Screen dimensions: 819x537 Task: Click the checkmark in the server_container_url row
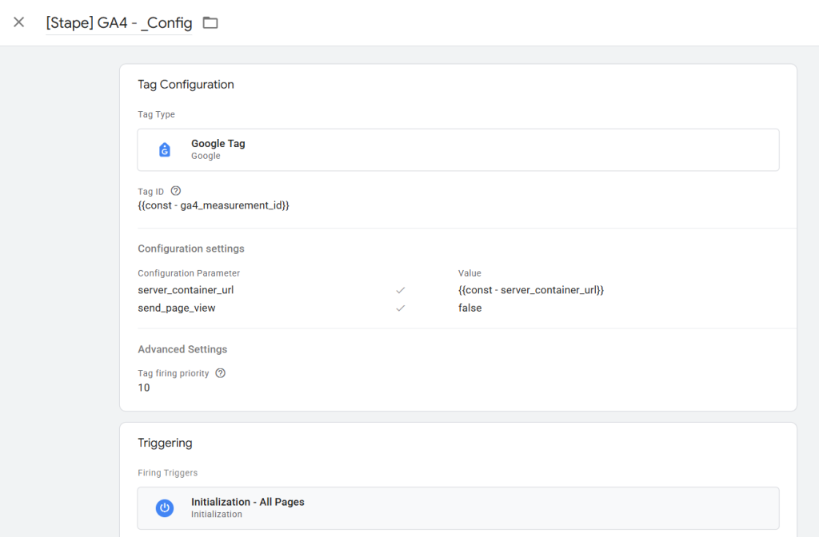[401, 290]
